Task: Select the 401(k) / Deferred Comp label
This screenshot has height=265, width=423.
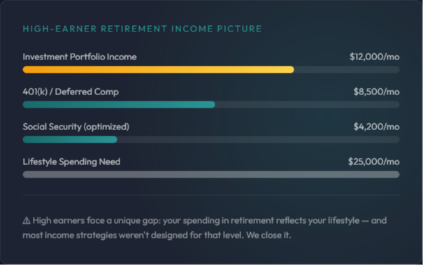Action: coord(71,92)
